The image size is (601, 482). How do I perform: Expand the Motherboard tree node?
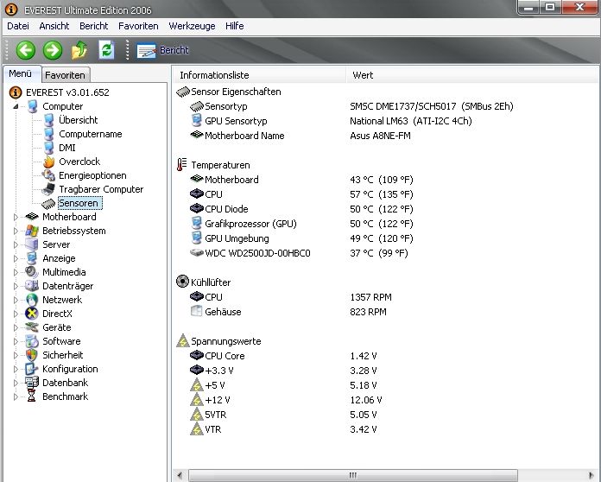click(x=16, y=217)
